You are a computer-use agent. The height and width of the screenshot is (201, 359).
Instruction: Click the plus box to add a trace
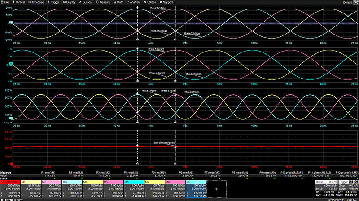tap(216, 189)
